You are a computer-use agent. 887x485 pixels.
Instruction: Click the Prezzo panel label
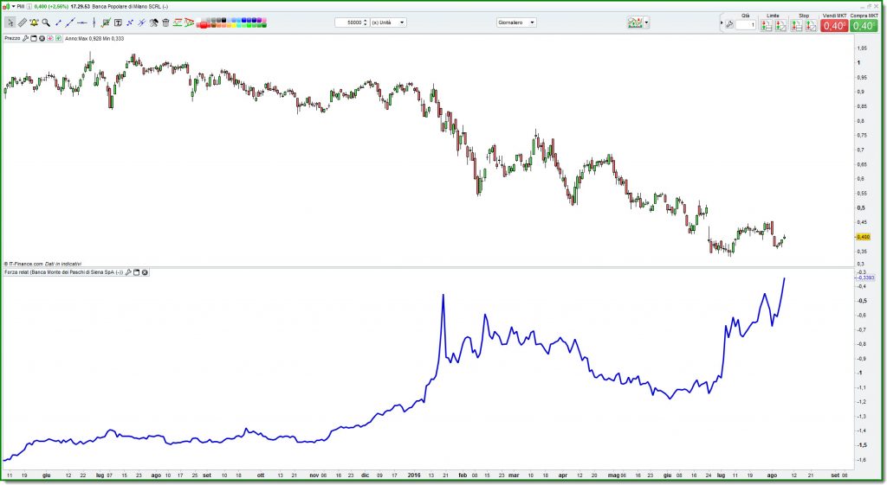tap(12, 38)
